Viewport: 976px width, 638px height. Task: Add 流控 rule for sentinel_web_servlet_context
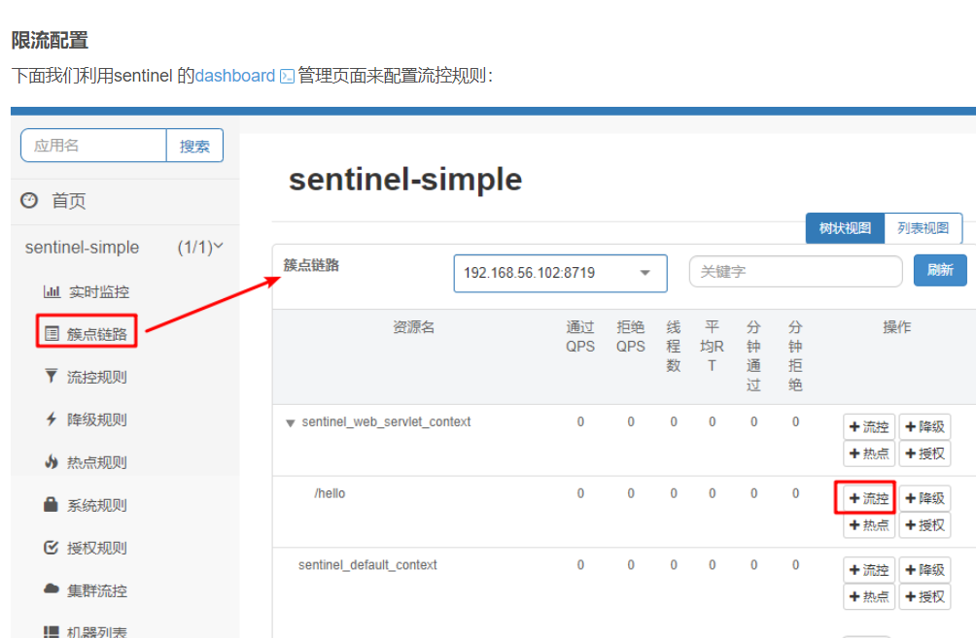tap(870, 426)
